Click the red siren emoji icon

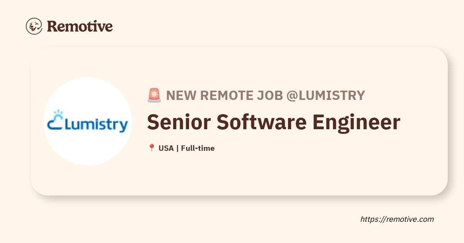pyautogui.click(x=154, y=95)
